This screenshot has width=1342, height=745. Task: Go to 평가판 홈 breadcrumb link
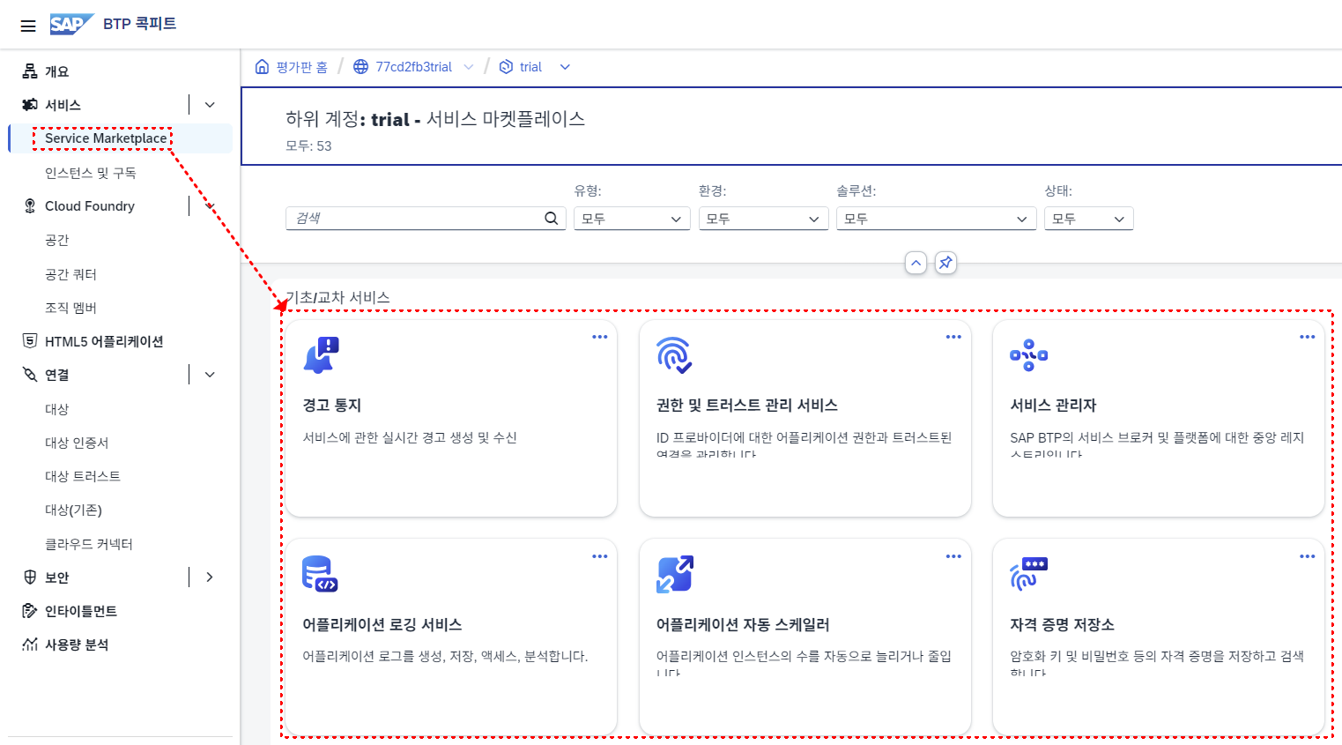[302, 67]
